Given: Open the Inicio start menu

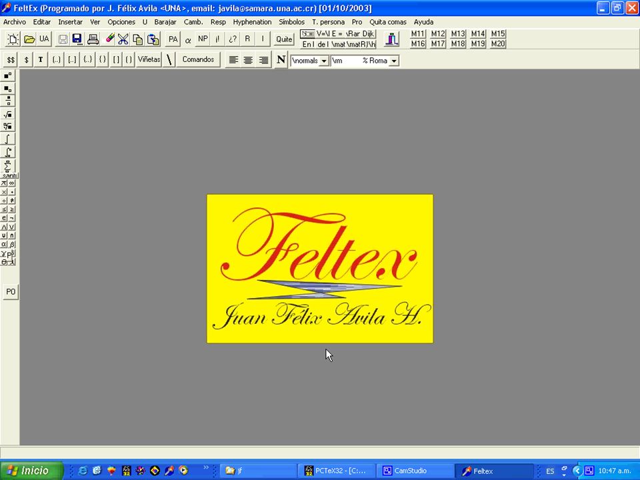Looking at the screenshot, I should pos(31,471).
